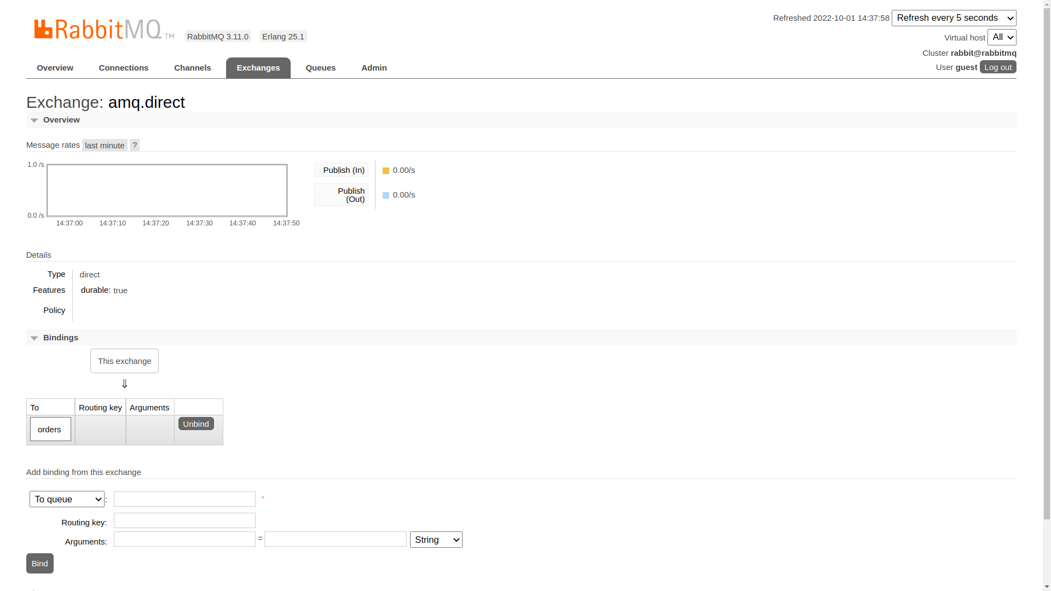
Task: Log out the guest user
Action: point(997,67)
